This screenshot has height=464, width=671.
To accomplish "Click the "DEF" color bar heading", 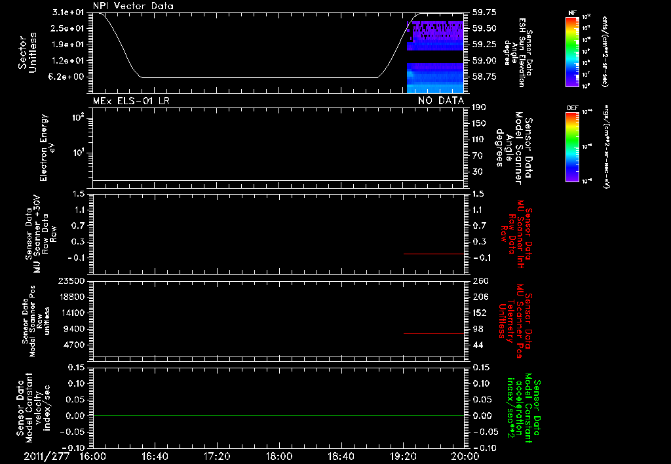I will [x=573, y=108].
